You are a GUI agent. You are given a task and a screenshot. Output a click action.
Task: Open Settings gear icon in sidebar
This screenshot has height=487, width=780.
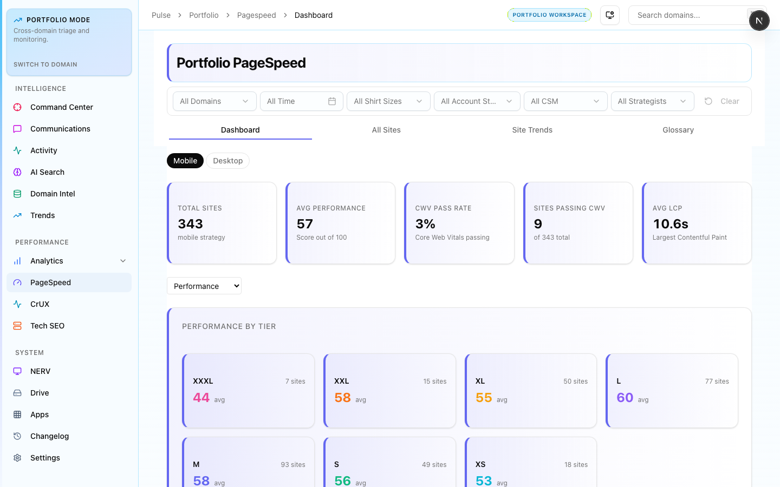pos(17,458)
